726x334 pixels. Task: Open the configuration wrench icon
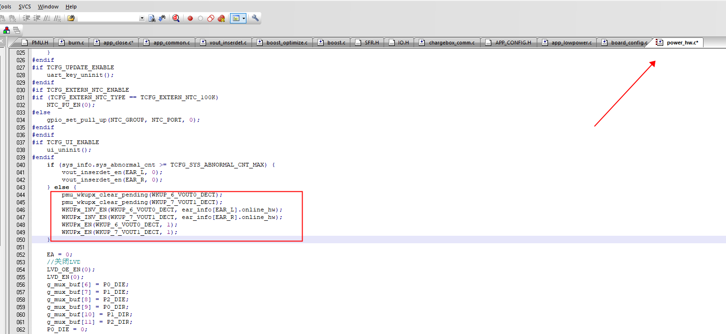pos(255,18)
